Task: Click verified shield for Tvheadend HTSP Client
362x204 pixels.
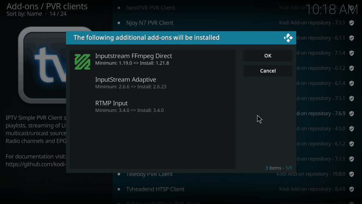Action: 351,189
